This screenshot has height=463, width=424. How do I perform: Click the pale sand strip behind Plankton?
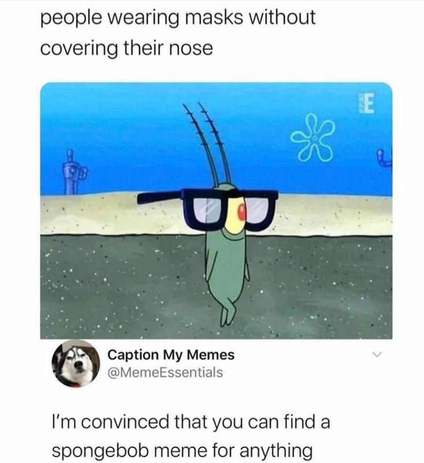[216, 214]
